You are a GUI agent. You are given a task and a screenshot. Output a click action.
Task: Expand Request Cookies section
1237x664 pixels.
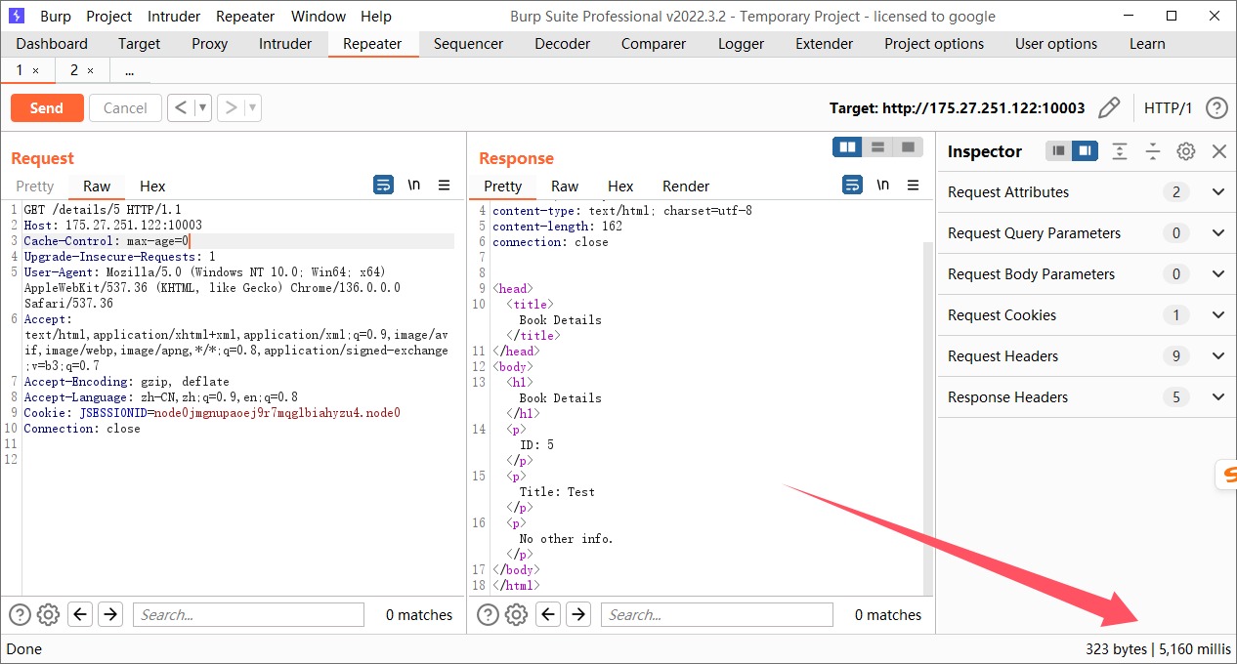click(1217, 315)
